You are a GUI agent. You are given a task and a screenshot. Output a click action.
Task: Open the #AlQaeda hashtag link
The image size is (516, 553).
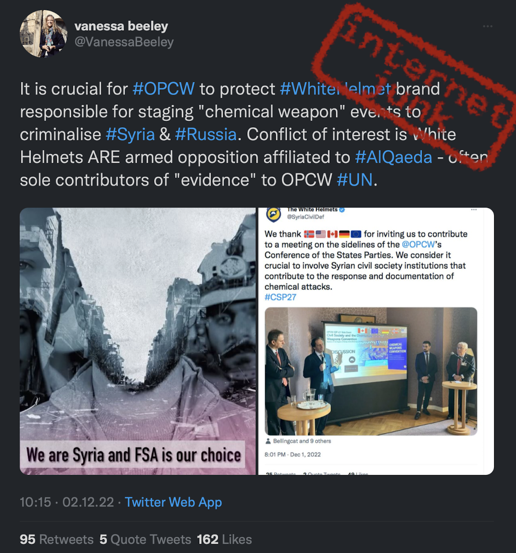tap(394, 157)
